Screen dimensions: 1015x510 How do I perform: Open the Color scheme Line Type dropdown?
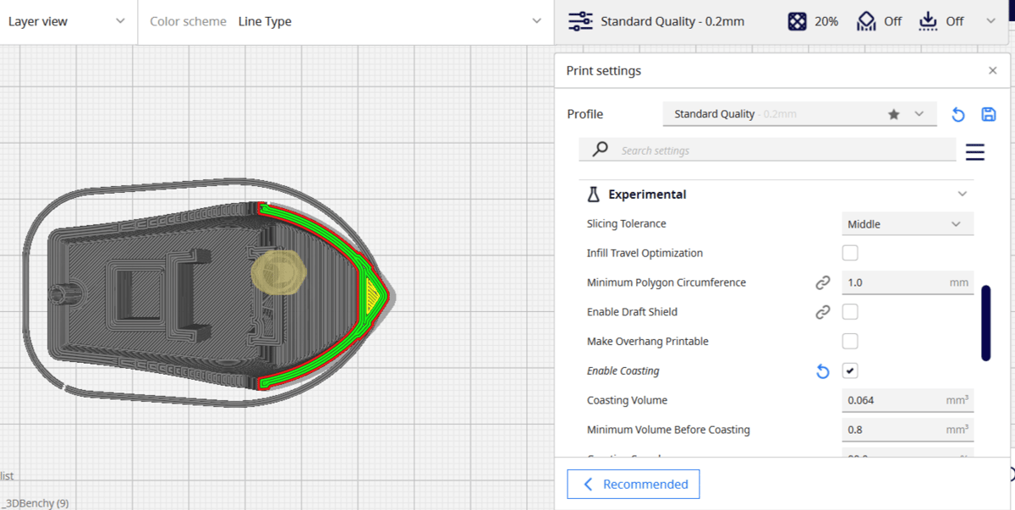(x=346, y=22)
